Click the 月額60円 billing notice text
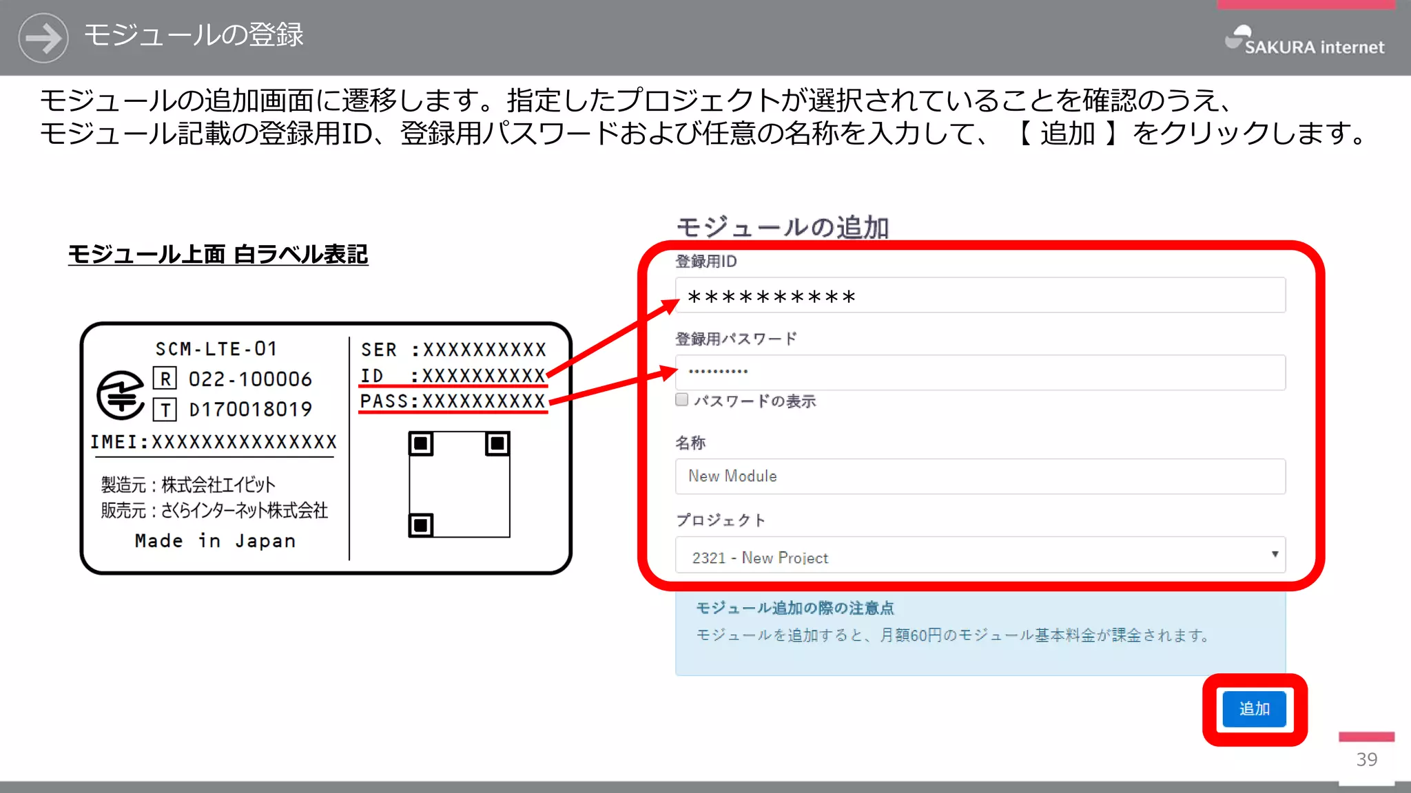Image resolution: width=1411 pixels, height=793 pixels. click(954, 635)
